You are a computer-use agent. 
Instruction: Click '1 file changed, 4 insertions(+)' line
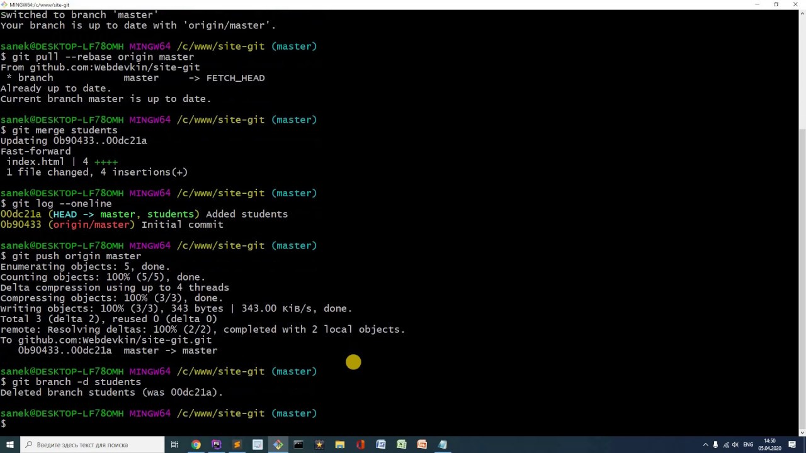point(97,172)
